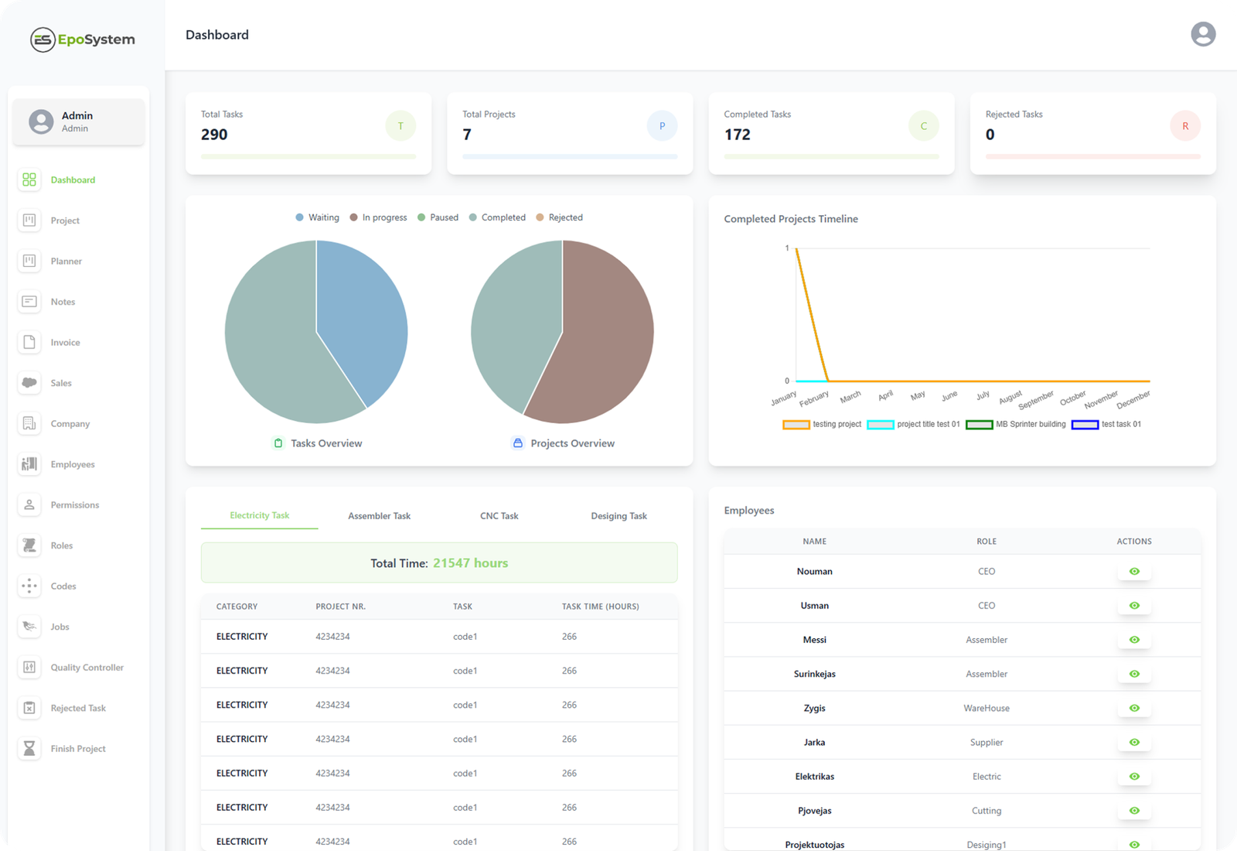Click eye icon for Messi row
Viewport: 1237px width, 851px height.
click(x=1133, y=640)
